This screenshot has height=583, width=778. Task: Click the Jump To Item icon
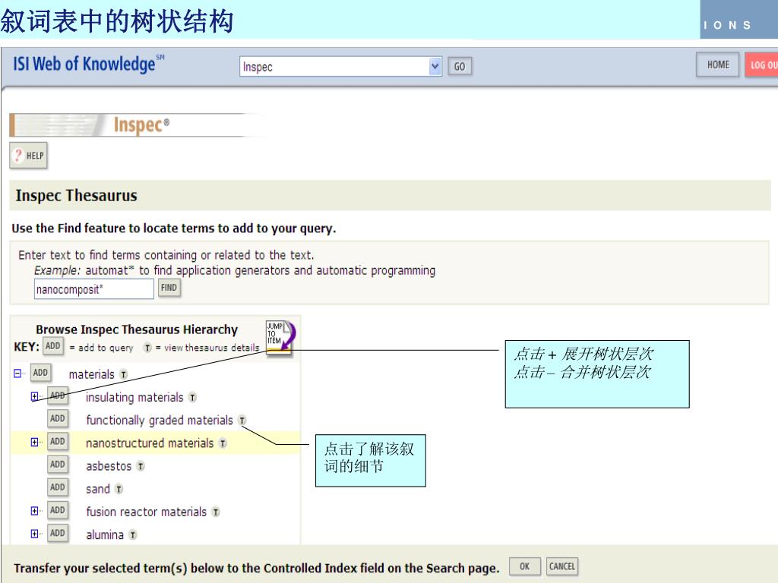(280, 337)
